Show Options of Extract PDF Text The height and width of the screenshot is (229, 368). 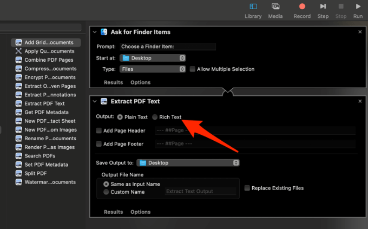pyautogui.click(x=140, y=212)
